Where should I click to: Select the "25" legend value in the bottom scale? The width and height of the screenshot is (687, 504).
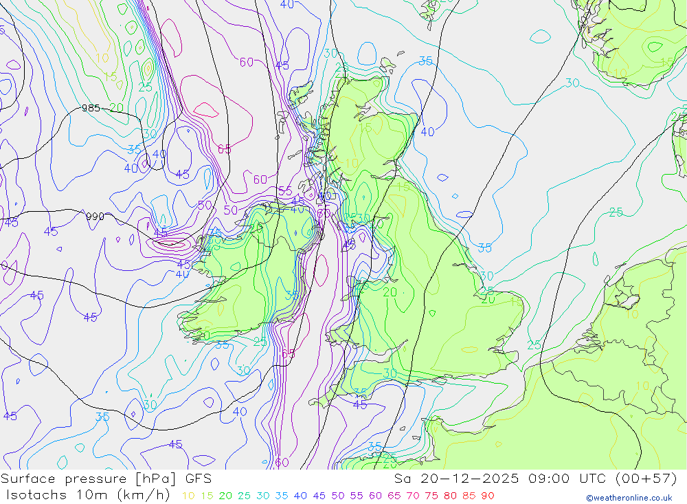(x=244, y=496)
